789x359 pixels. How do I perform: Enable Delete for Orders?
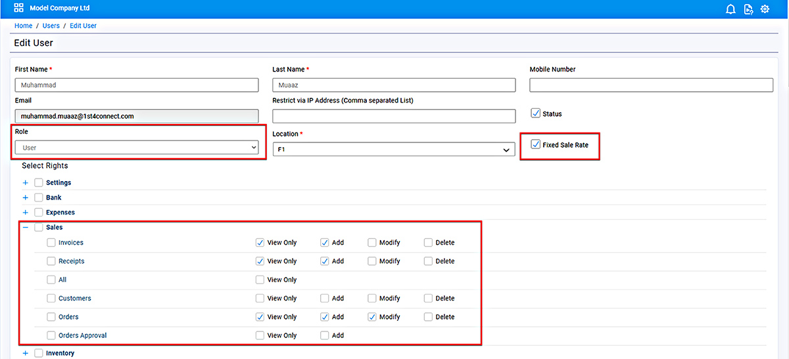tap(429, 317)
